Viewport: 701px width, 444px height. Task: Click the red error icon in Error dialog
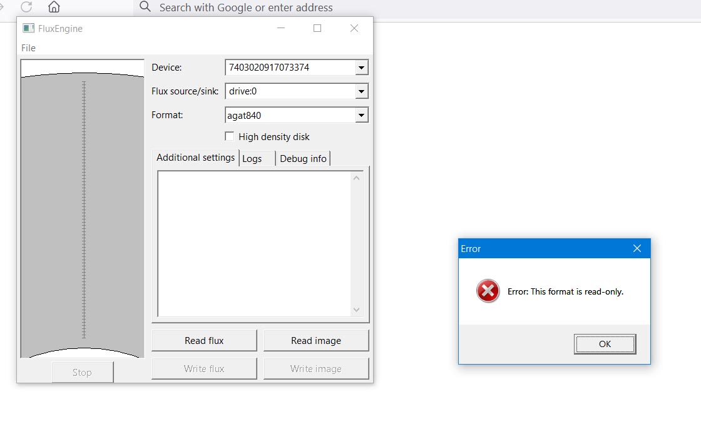point(488,291)
